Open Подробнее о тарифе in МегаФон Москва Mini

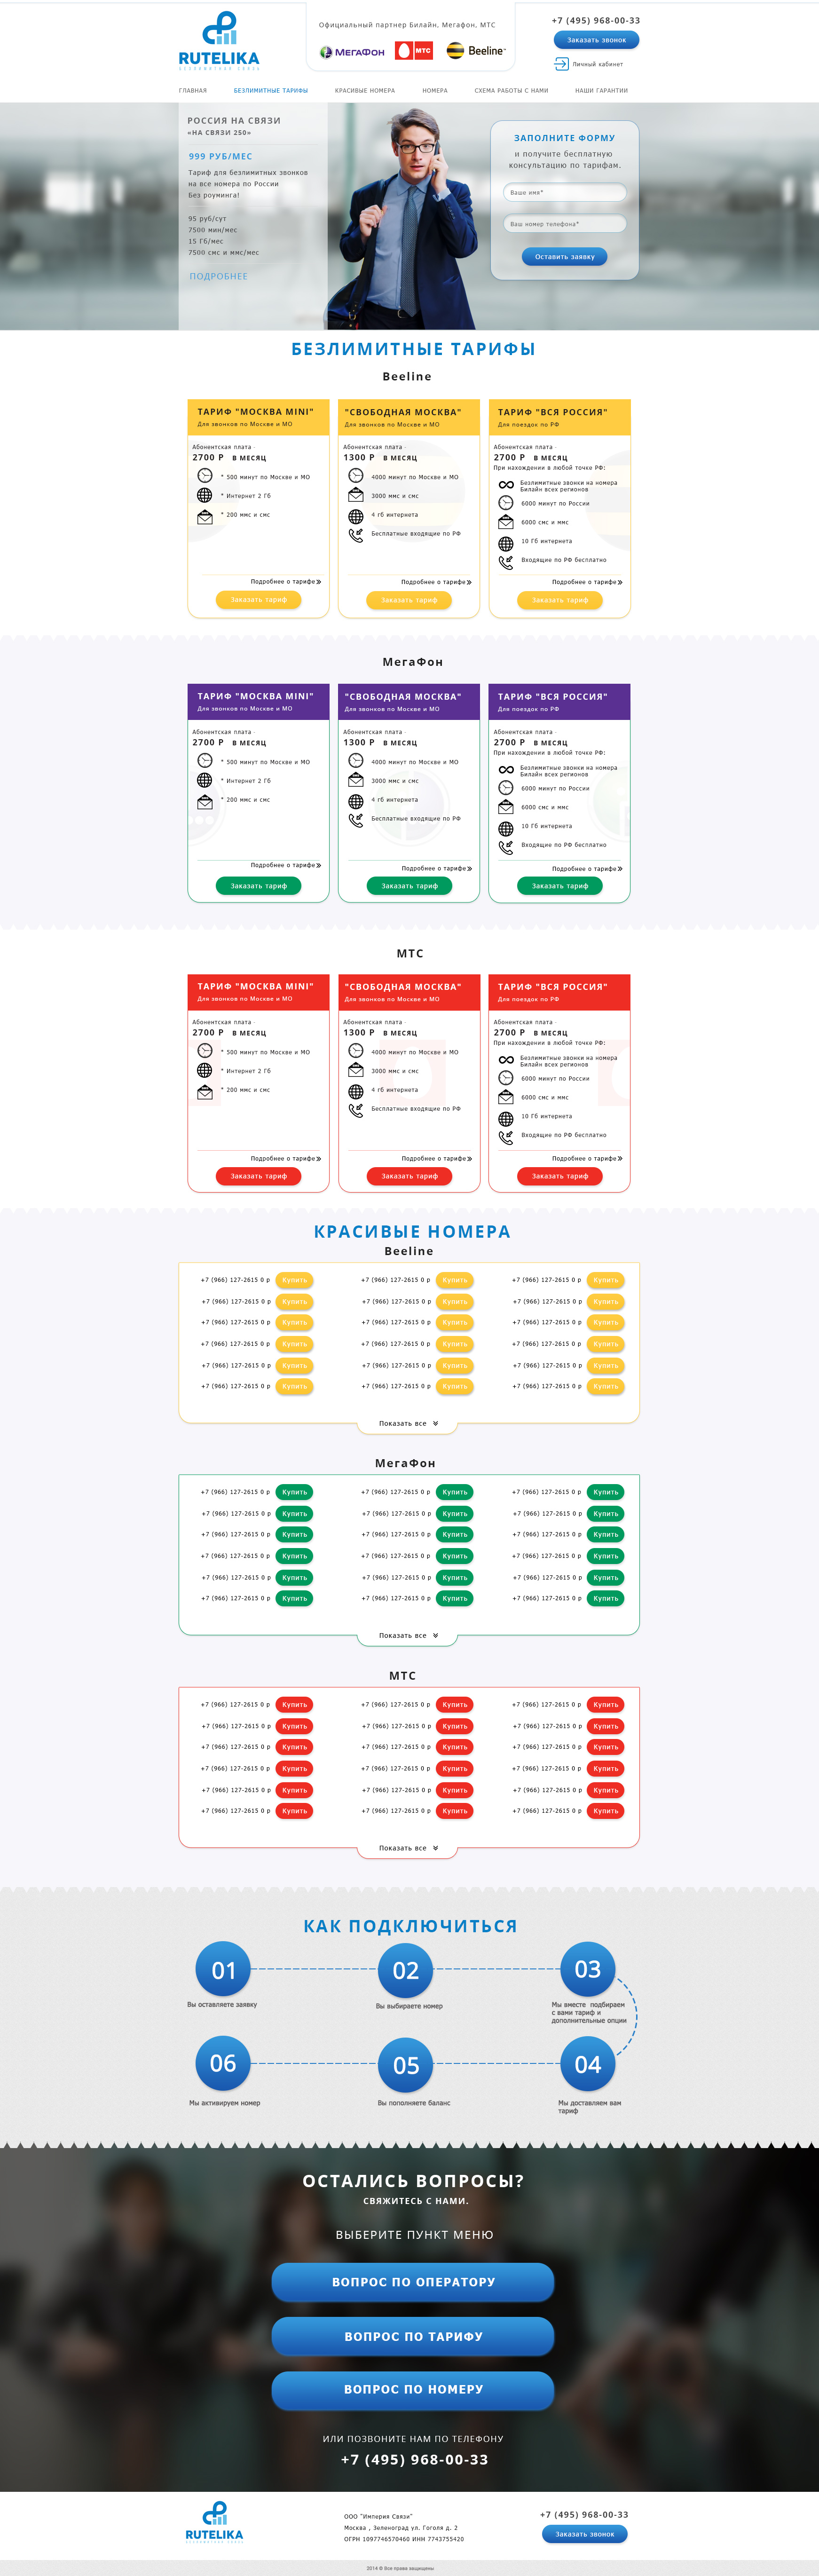click(x=286, y=865)
